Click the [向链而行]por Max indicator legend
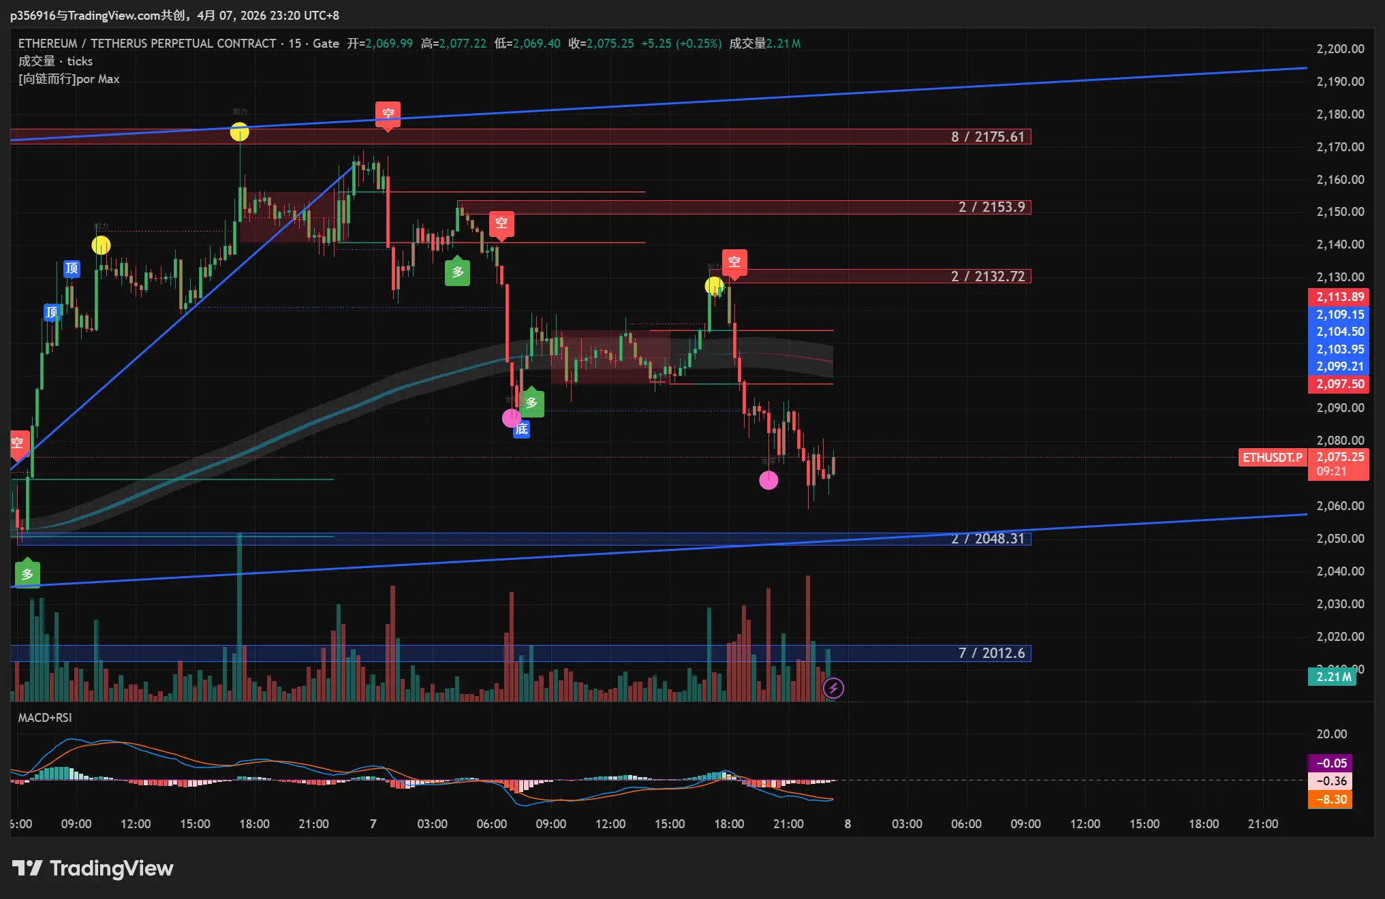Viewport: 1385px width, 899px height. pyautogui.click(x=69, y=79)
